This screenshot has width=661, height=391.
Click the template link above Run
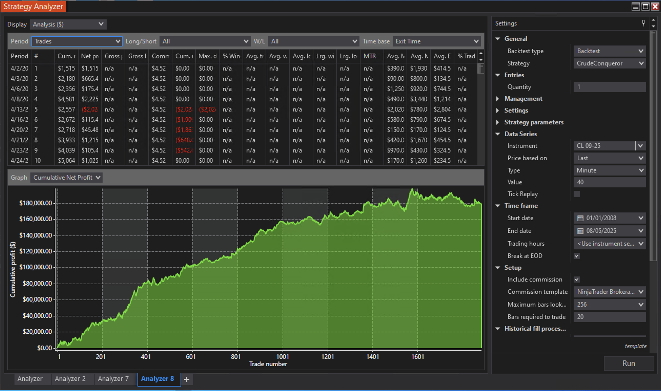636,346
